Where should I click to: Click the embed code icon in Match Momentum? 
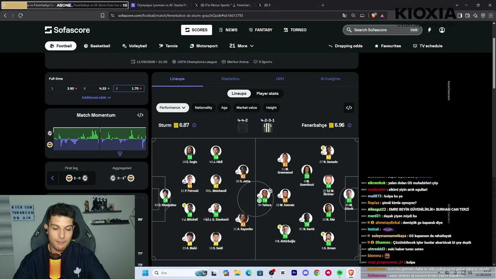(x=140, y=115)
